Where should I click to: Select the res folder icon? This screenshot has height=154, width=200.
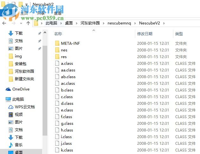pos(57,57)
